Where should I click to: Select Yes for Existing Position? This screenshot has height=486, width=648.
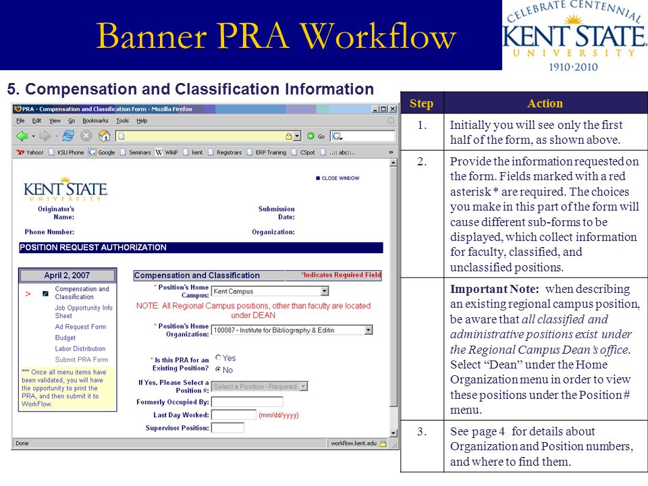218,358
